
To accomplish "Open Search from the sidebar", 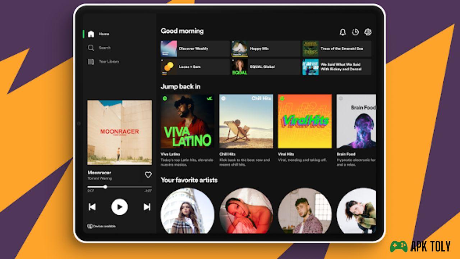I will tap(99, 48).
